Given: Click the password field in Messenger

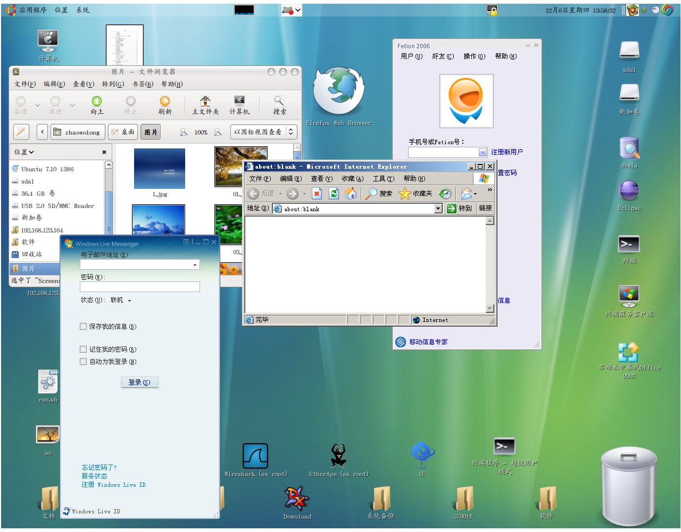Looking at the screenshot, I should coord(139,287).
